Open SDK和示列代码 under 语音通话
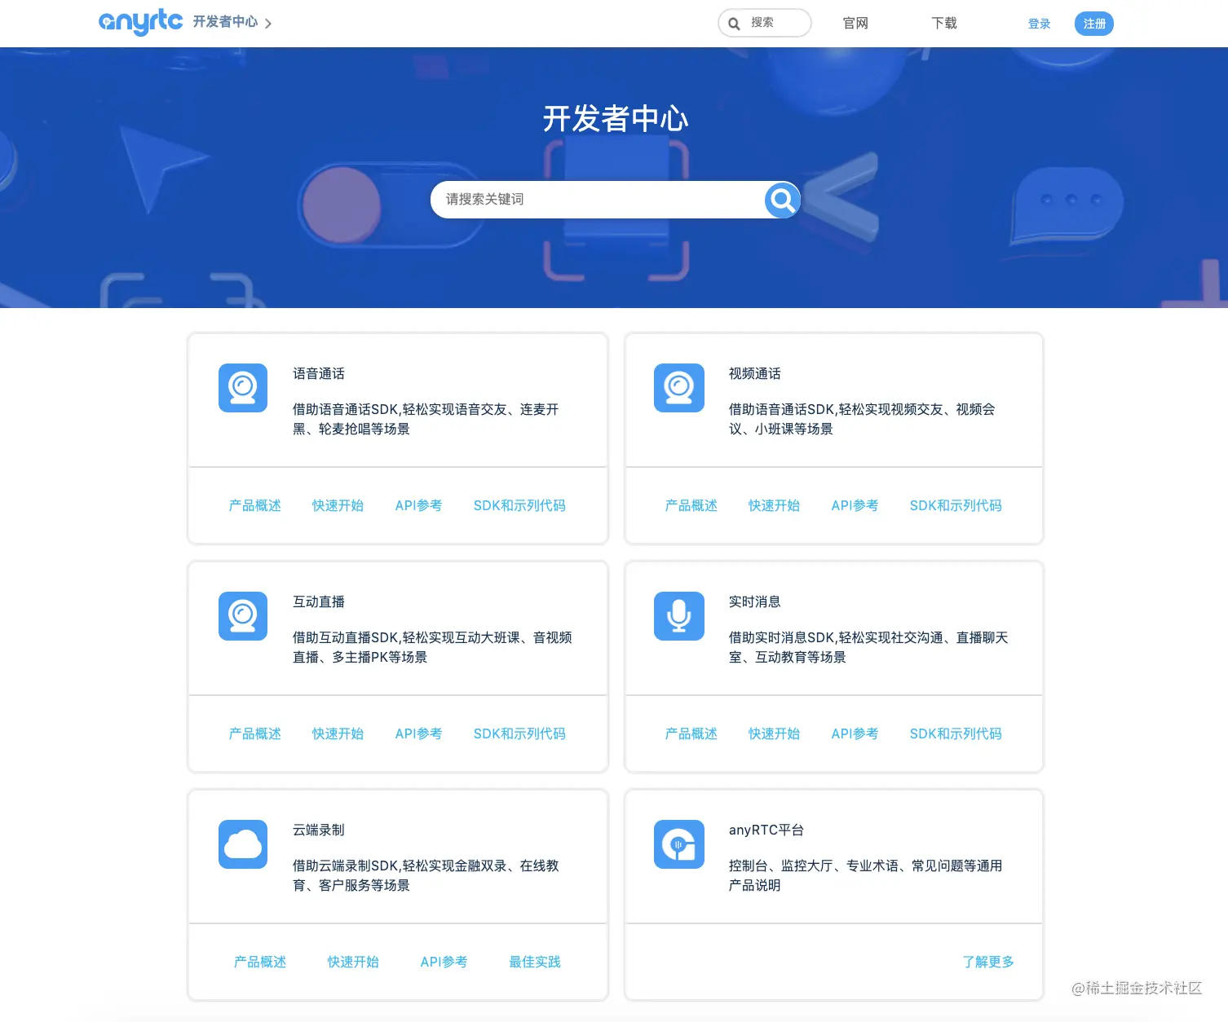Image resolution: width=1228 pixels, height=1022 pixels. click(x=519, y=505)
